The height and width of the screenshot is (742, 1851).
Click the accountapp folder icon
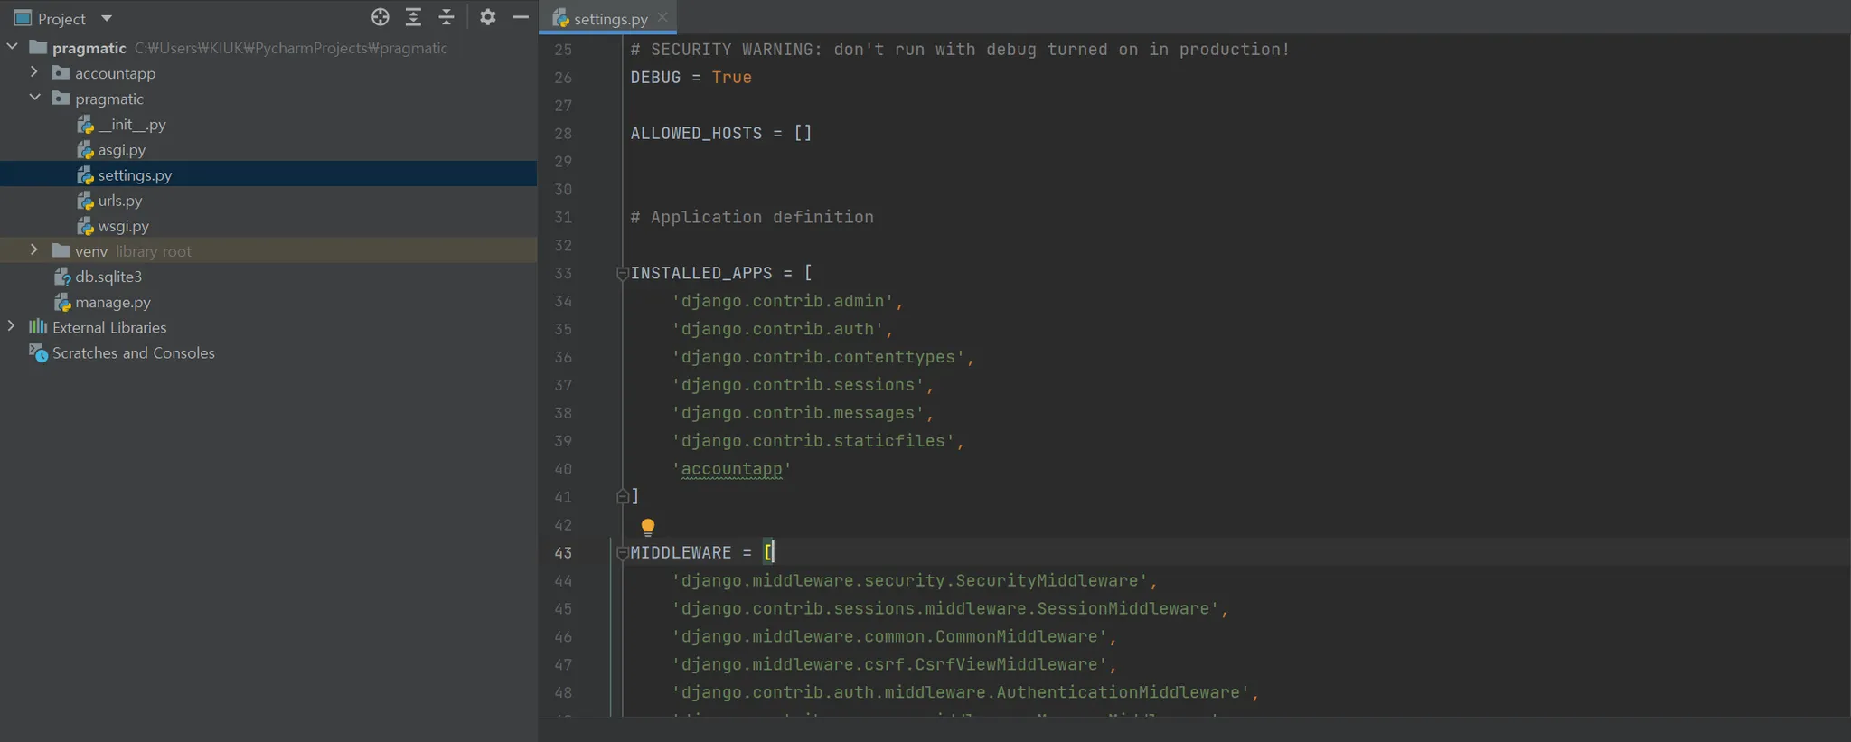pos(61,72)
